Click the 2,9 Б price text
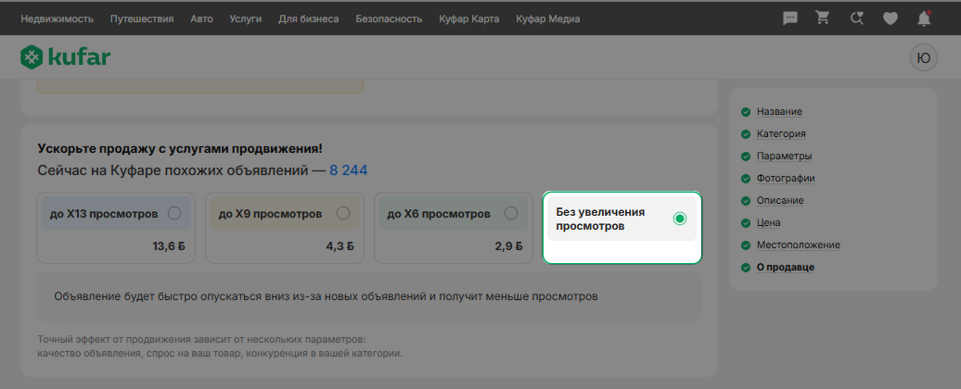Viewport: 961px width, 389px height. (x=508, y=246)
